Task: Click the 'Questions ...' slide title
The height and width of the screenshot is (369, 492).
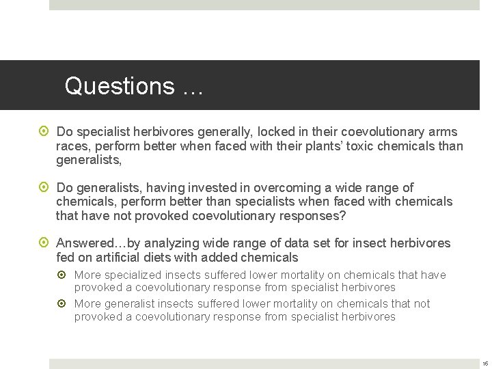Action: [x=134, y=86]
